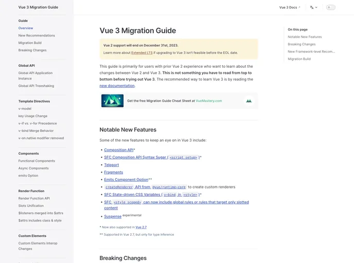Click the Custom Elements section title
Screen dimensions: 354x263
32,236
